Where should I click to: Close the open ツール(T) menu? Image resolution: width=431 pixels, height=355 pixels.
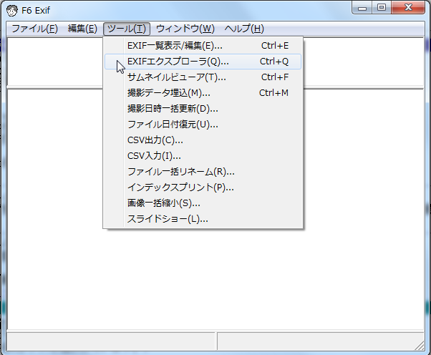tap(127, 29)
